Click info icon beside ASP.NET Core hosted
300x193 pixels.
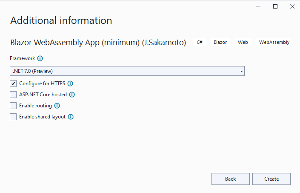click(72, 95)
